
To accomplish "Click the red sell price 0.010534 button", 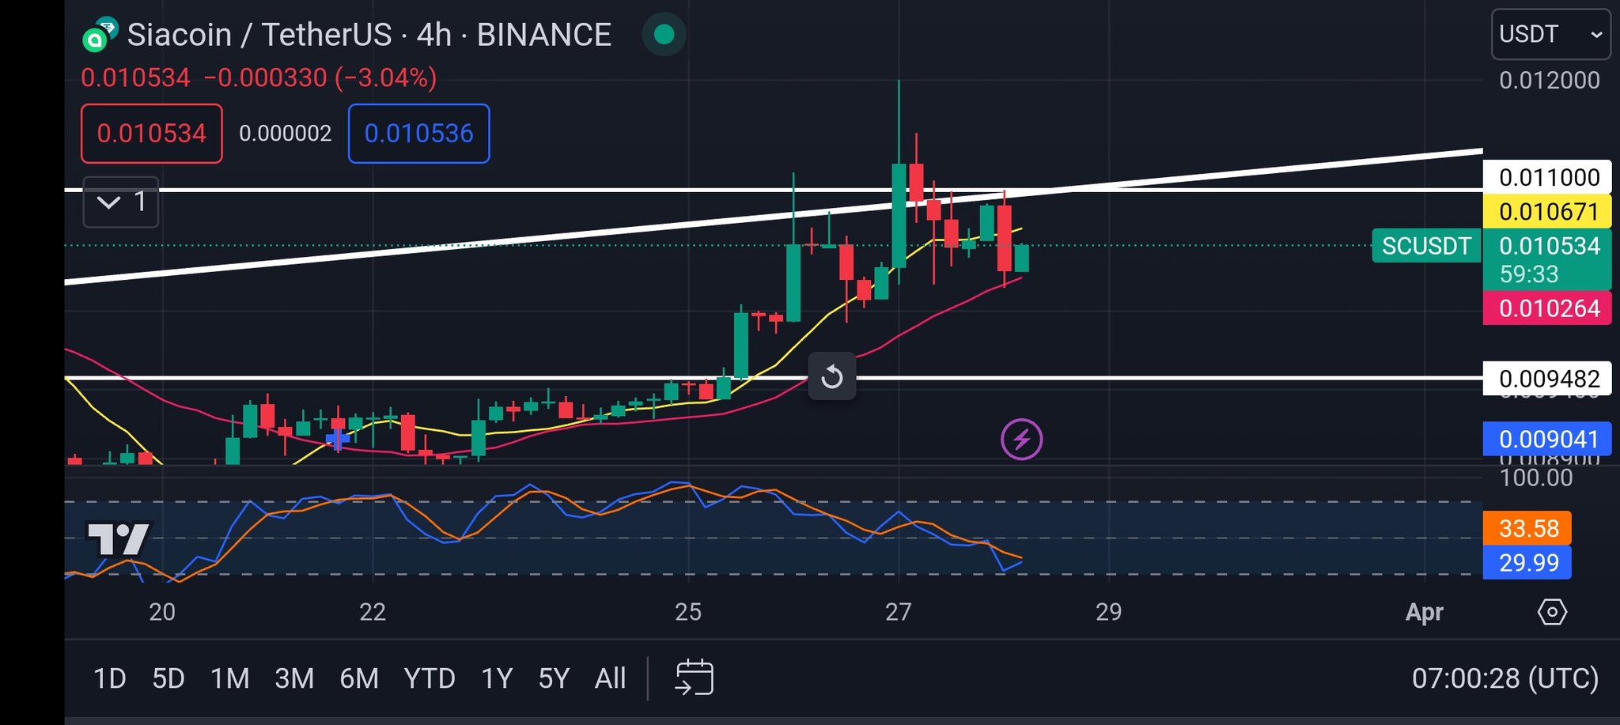I will click(152, 134).
